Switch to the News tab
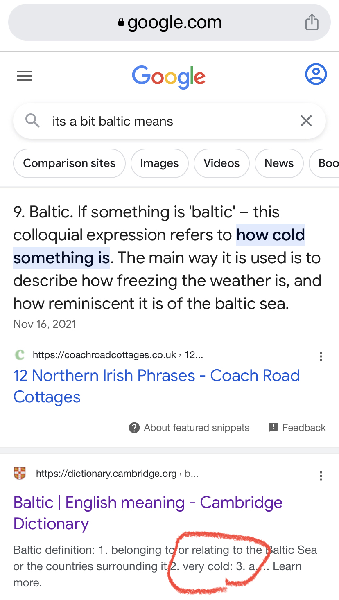Image resolution: width=339 pixels, height=600 pixels. click(279, 163)
